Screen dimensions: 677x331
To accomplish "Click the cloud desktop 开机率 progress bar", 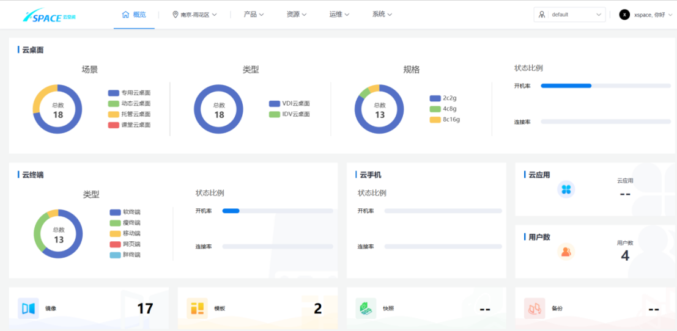I will pyautogui.click(x=605, y=86).
